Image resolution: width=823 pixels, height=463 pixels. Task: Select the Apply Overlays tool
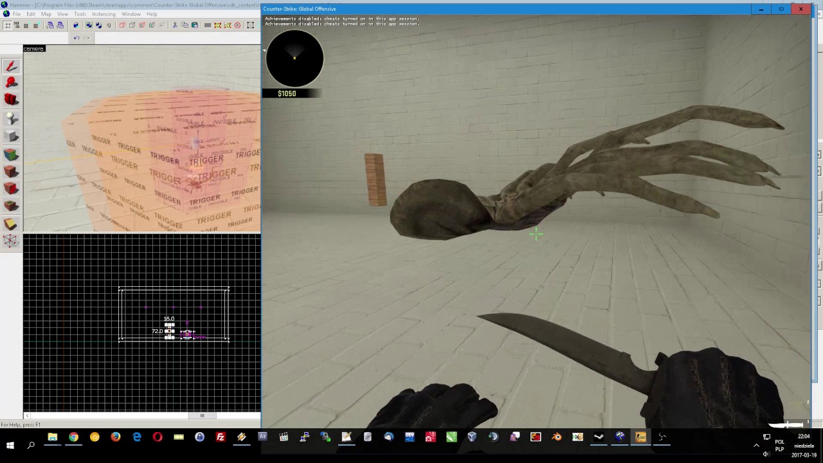11,206
